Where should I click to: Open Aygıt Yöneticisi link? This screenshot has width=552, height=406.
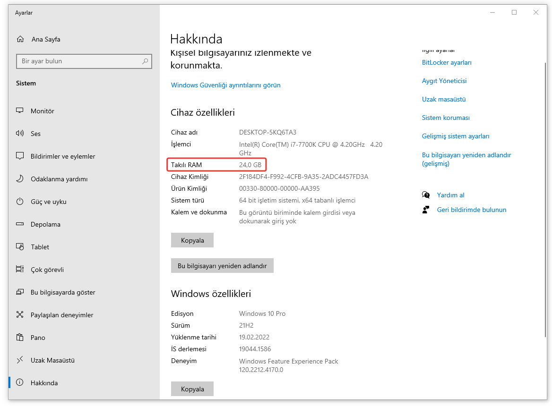click(x=444, y=81)
